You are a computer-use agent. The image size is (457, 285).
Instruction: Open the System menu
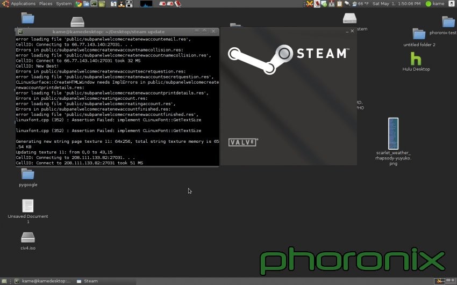(63, 4)
